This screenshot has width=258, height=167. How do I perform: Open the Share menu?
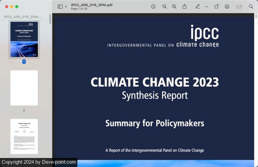pos(184,6)
